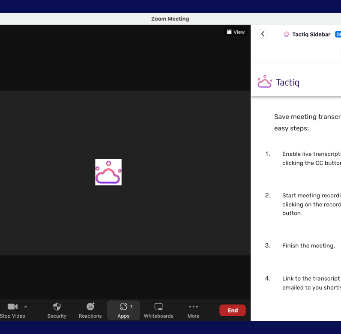The height and width of the screenshot is (334, 341).
Task: Toggle the Apps panel button
Action: coord(123,310)
